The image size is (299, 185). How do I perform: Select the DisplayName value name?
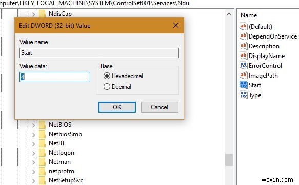coord(267,56)
